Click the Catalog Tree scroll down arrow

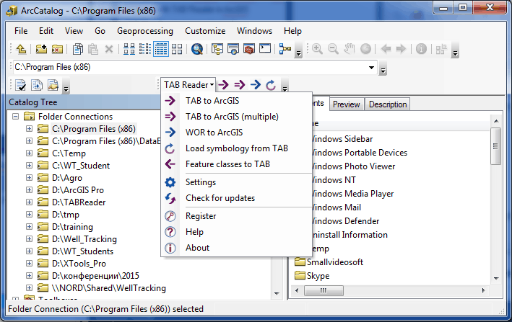(277, 293)
